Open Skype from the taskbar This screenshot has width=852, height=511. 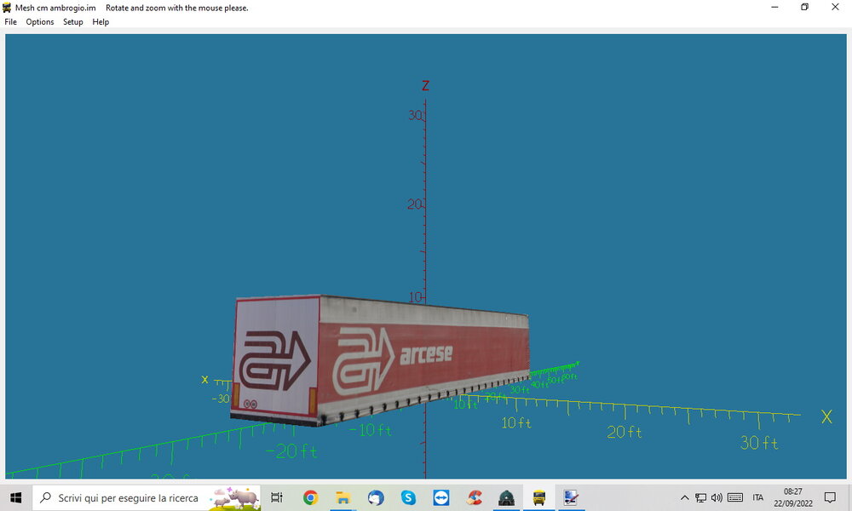click(x=408, y=497)
